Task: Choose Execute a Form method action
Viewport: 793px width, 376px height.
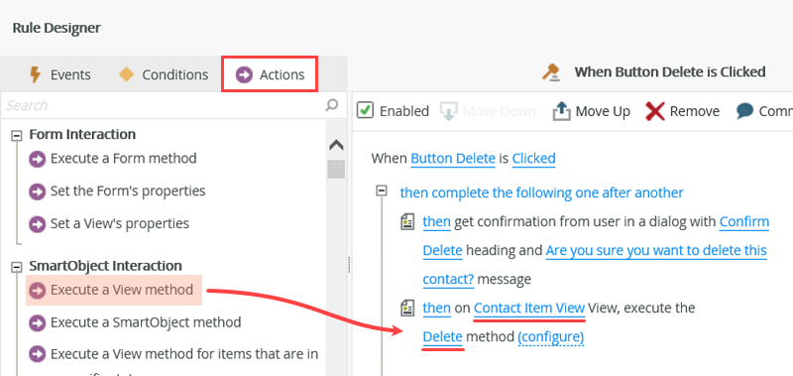Action: pyautogui.click(x=123, y=159)
